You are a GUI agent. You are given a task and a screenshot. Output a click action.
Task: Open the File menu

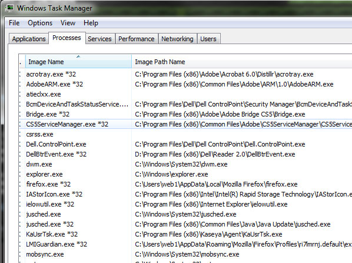pos(14,23)
